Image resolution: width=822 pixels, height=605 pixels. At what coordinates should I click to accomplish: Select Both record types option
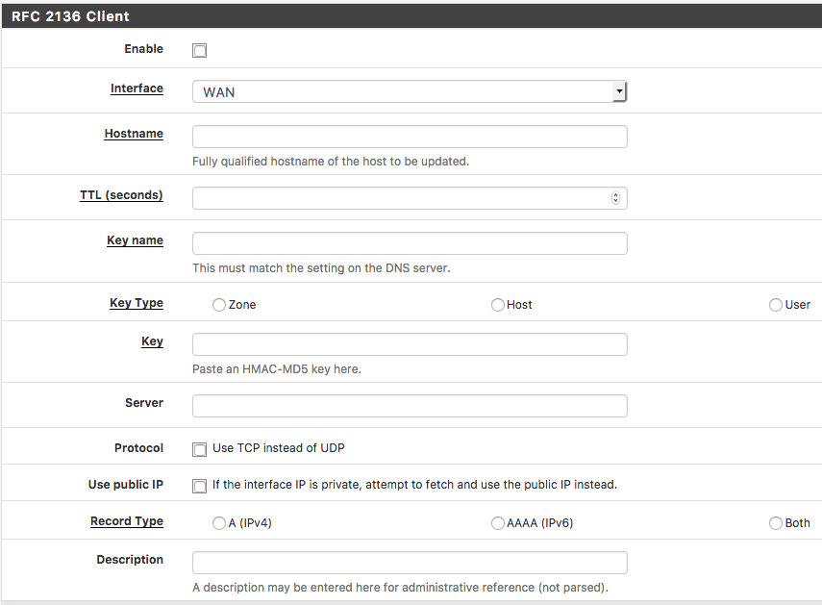pyautogui.click(x=776, y=524)
